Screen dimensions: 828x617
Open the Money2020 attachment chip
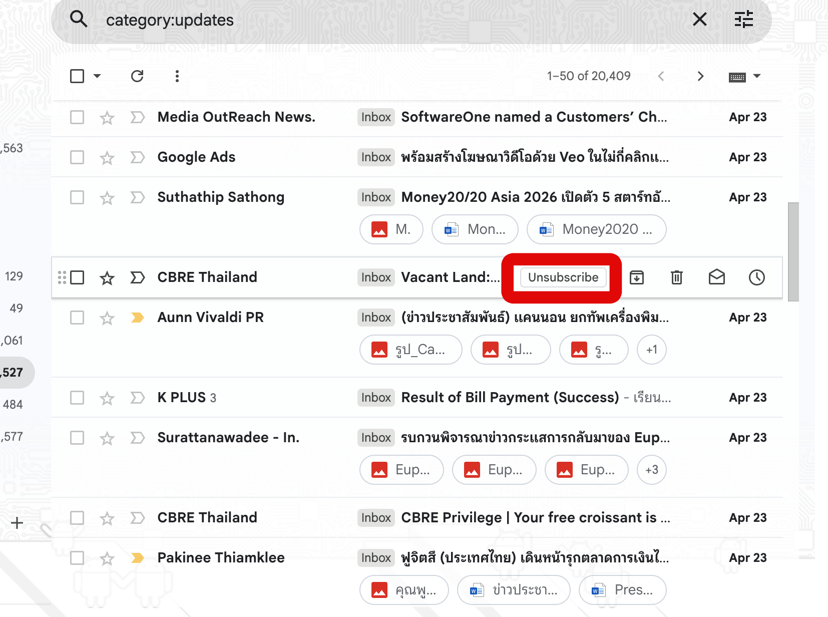point(596,229)
